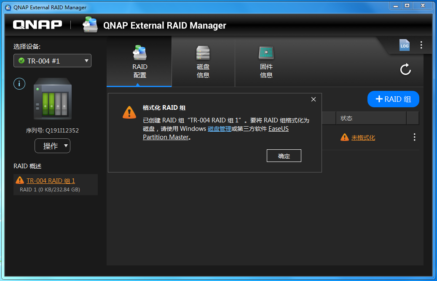This screenshot has height=281, width=437.
Task: Click the 选择设备 label
Action: coord(27,46)
